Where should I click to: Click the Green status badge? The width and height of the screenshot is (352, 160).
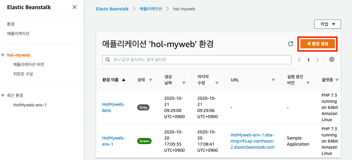point(144,141)
